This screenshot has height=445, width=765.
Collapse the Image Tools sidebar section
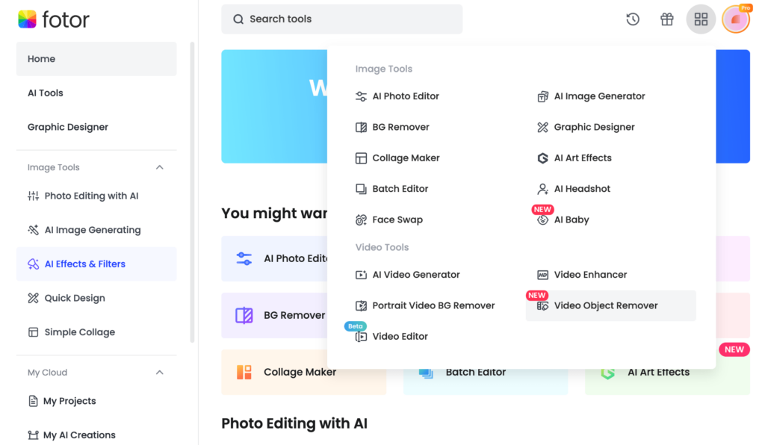point(159,168)
